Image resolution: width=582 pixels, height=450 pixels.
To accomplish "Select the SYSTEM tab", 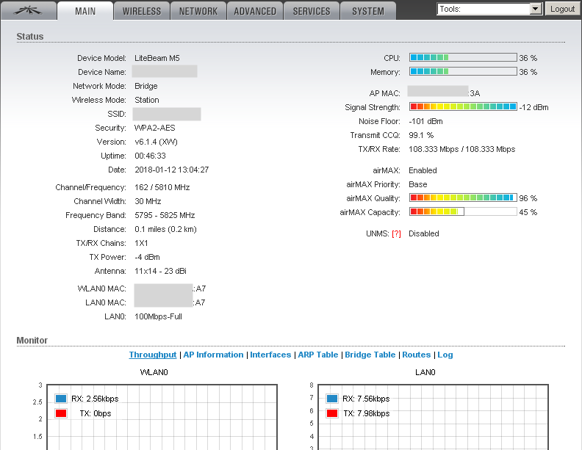I will (368, 11).
